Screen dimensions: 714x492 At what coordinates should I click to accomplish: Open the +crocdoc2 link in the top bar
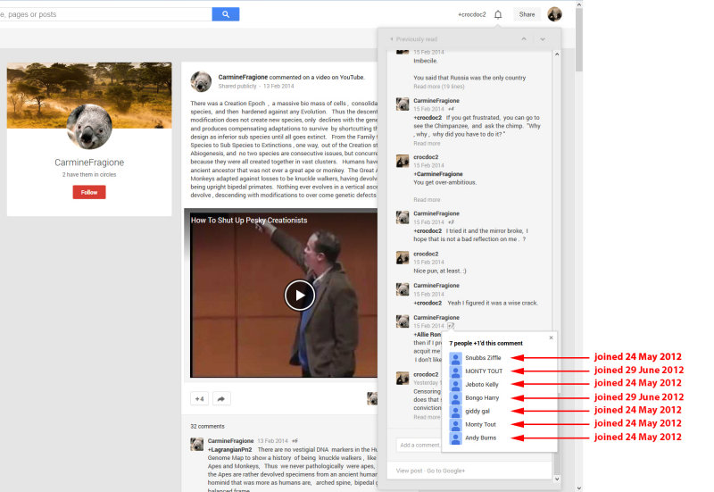tap(472, 14)
